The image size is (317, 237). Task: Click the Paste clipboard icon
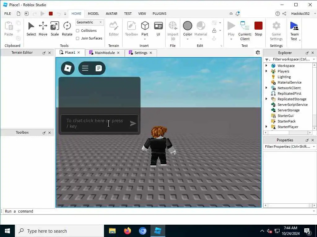click(9, 26)
